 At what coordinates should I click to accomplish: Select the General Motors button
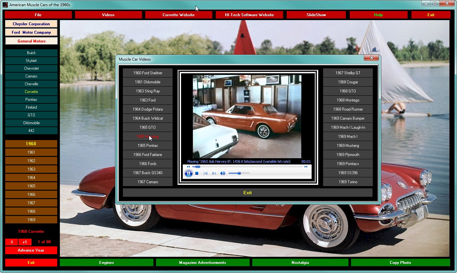pyautogui.click(x=31, y=41)
